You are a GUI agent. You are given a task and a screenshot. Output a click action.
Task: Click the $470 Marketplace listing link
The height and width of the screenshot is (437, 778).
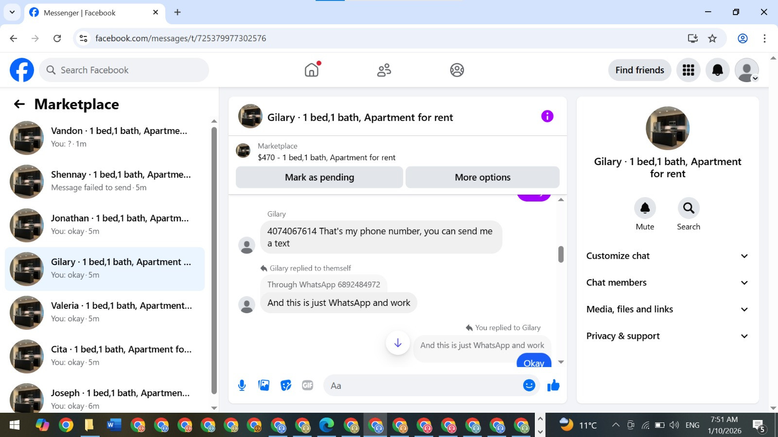pyautogui.click(x=326, y=157)
